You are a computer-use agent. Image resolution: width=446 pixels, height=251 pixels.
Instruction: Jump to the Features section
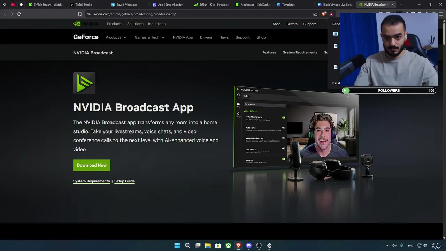click(x=269, y=52)
